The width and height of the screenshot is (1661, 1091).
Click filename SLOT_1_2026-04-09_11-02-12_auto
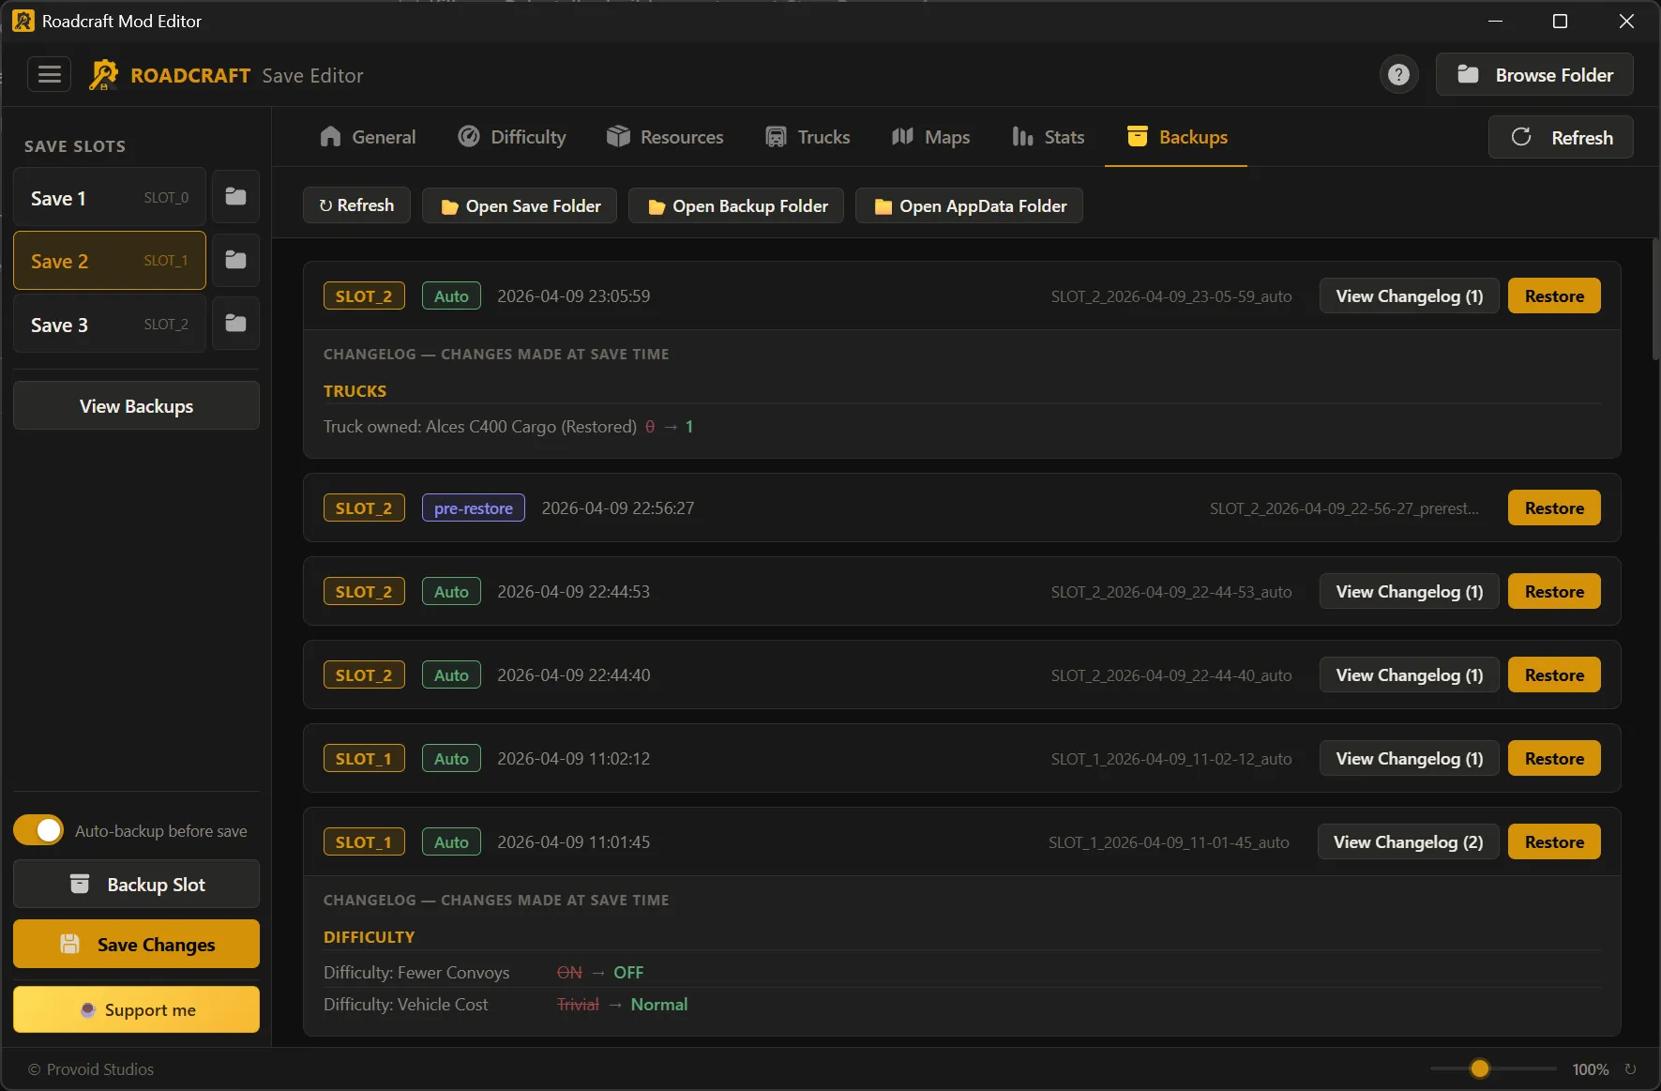click(x=1170, y=759)
